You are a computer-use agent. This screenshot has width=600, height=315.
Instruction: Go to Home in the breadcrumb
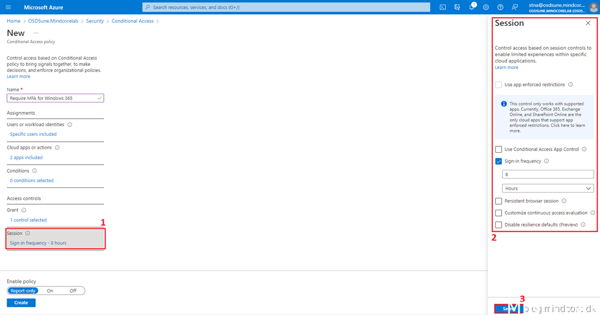(13, 21)
